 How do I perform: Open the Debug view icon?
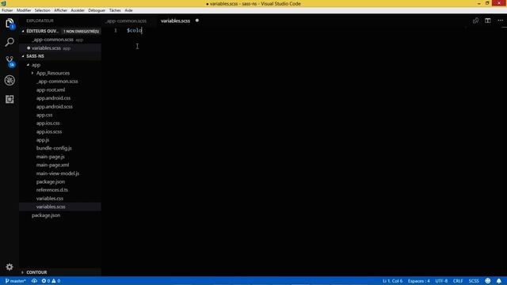click(x=10, y=80)
